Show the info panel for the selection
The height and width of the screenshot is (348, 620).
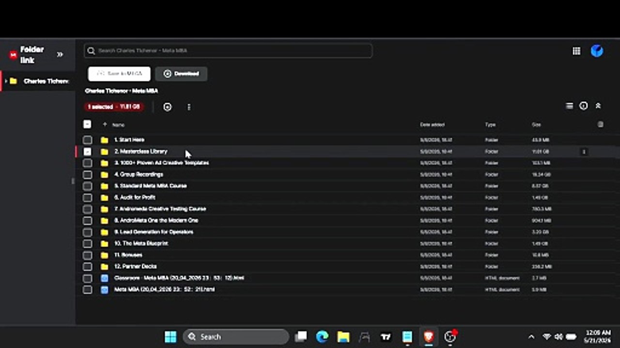pos(584,106)
